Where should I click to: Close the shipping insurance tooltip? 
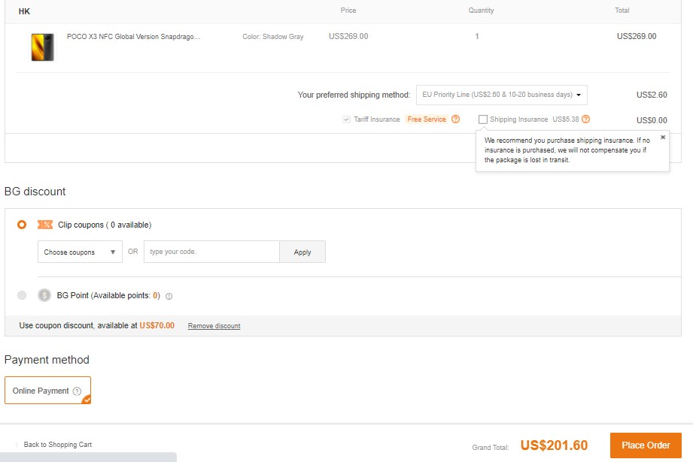(663, 137)
